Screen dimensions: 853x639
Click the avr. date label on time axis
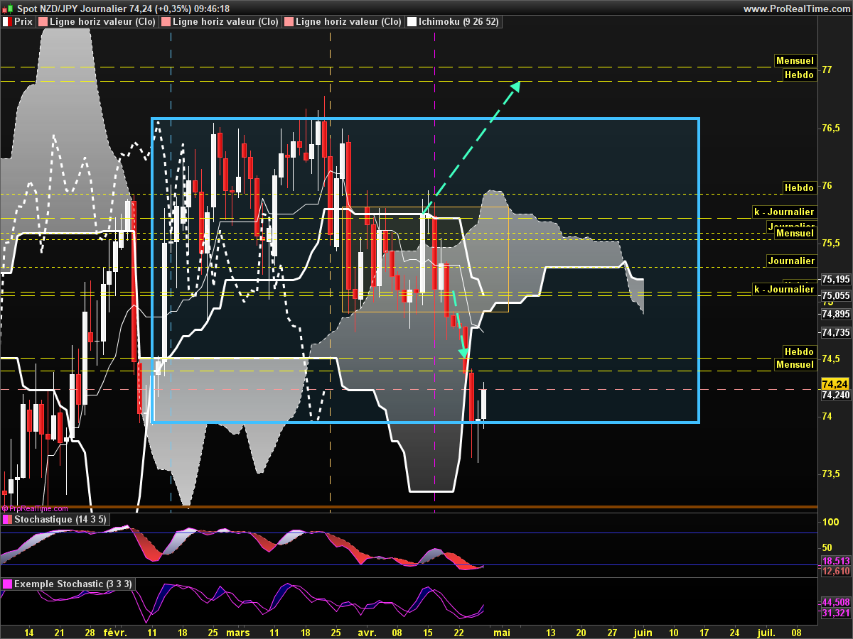point(367,632)
